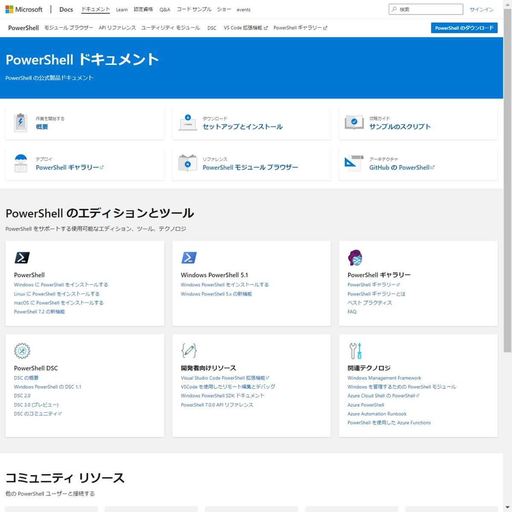Open the Docs home link
The height and width of the screenshot is (512, 512).
click(66, 9)
